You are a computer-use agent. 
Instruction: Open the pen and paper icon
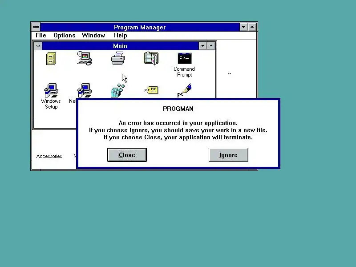click(184, 90)
